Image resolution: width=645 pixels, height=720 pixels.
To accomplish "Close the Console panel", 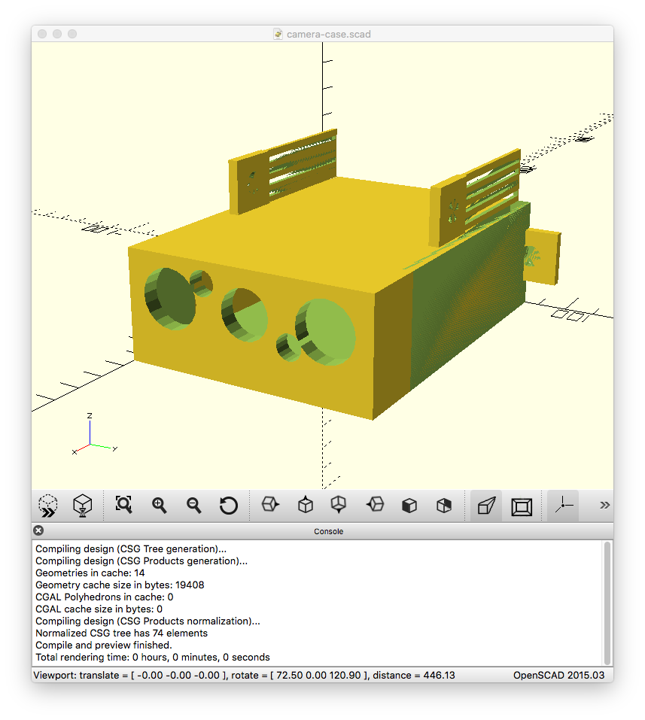I will (39, 531).
